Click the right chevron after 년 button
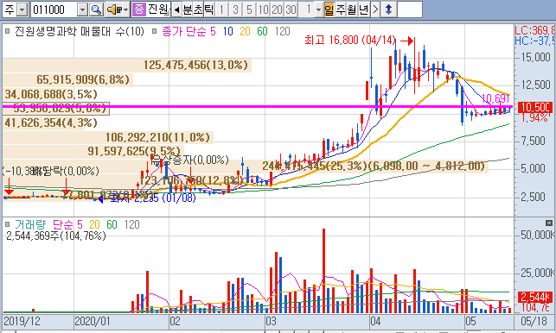556x333 pixels. pos(375,9)
